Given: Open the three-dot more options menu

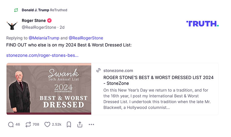Looking at the screenshot, I should (x=91, y=125).
